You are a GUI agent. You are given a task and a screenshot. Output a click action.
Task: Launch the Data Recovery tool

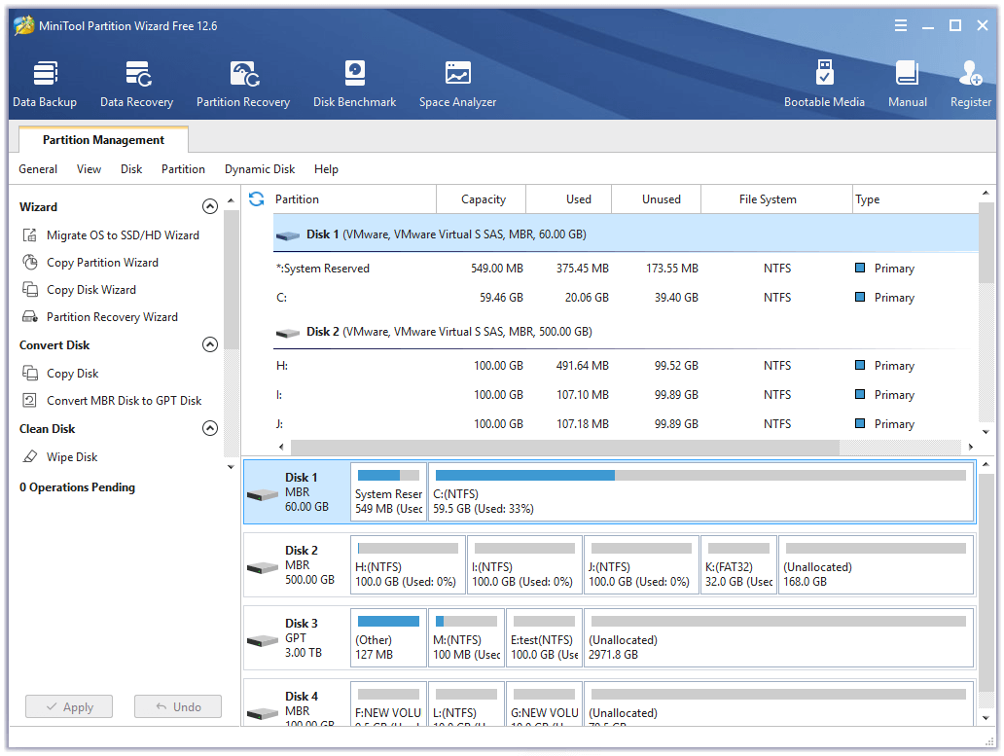tap(137, 84)
